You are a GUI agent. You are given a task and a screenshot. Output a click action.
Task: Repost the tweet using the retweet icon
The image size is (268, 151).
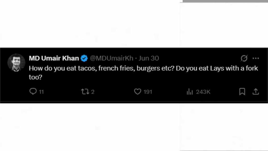coord(85,91)
